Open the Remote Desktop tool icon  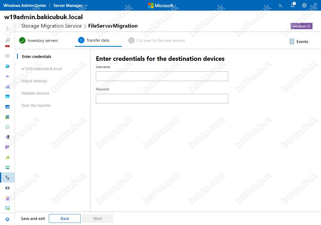click(7, 127)
